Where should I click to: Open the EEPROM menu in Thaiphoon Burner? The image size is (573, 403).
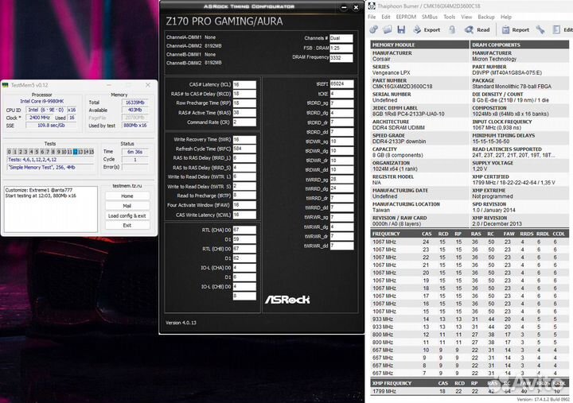click(x=406, y=17)
